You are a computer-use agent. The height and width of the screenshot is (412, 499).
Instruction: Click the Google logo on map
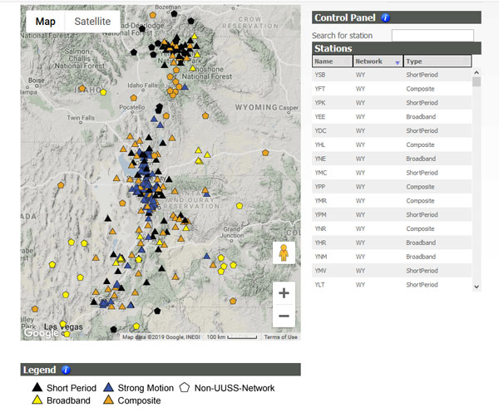(41, 333)
